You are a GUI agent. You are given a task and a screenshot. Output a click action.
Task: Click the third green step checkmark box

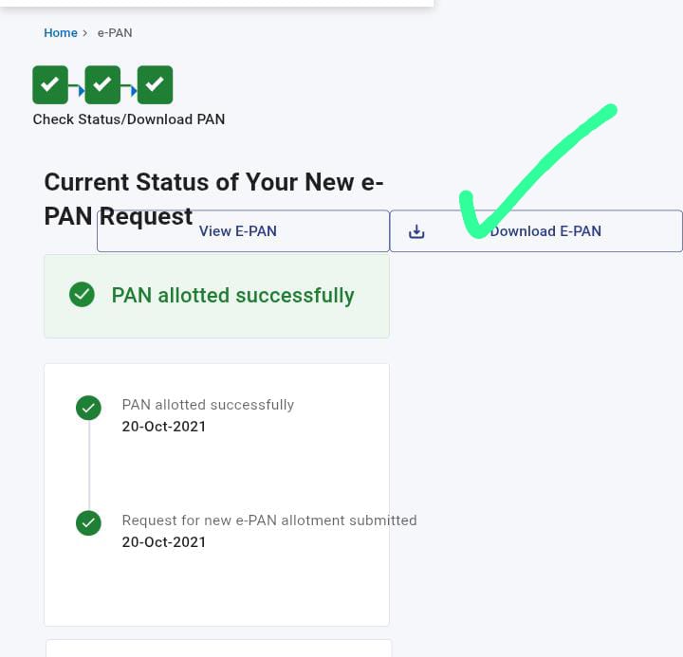[x=155, y=85]
